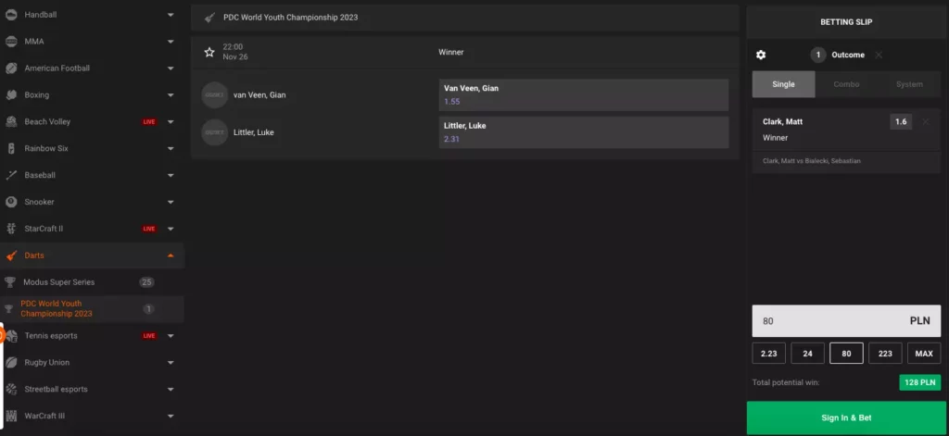The width and height of the screenshot is (949, 436).
Task: Expand the Beach Volley dropdown arrow
Action: 171,121
